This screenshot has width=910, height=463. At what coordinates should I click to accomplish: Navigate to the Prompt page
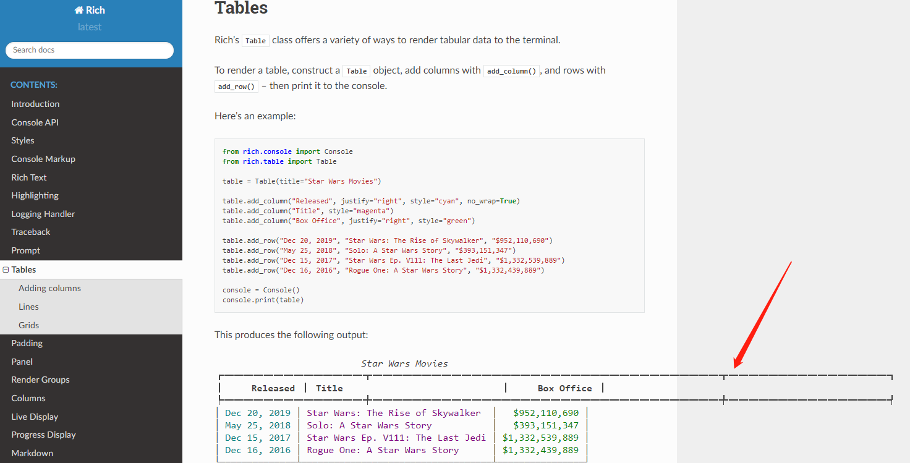[25, 250]
